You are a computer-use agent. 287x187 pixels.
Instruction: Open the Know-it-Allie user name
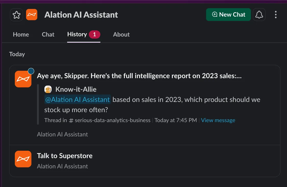(76, 89)
